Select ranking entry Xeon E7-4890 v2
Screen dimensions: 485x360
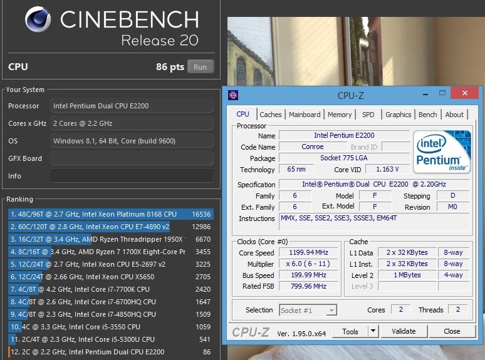point(111,227)
